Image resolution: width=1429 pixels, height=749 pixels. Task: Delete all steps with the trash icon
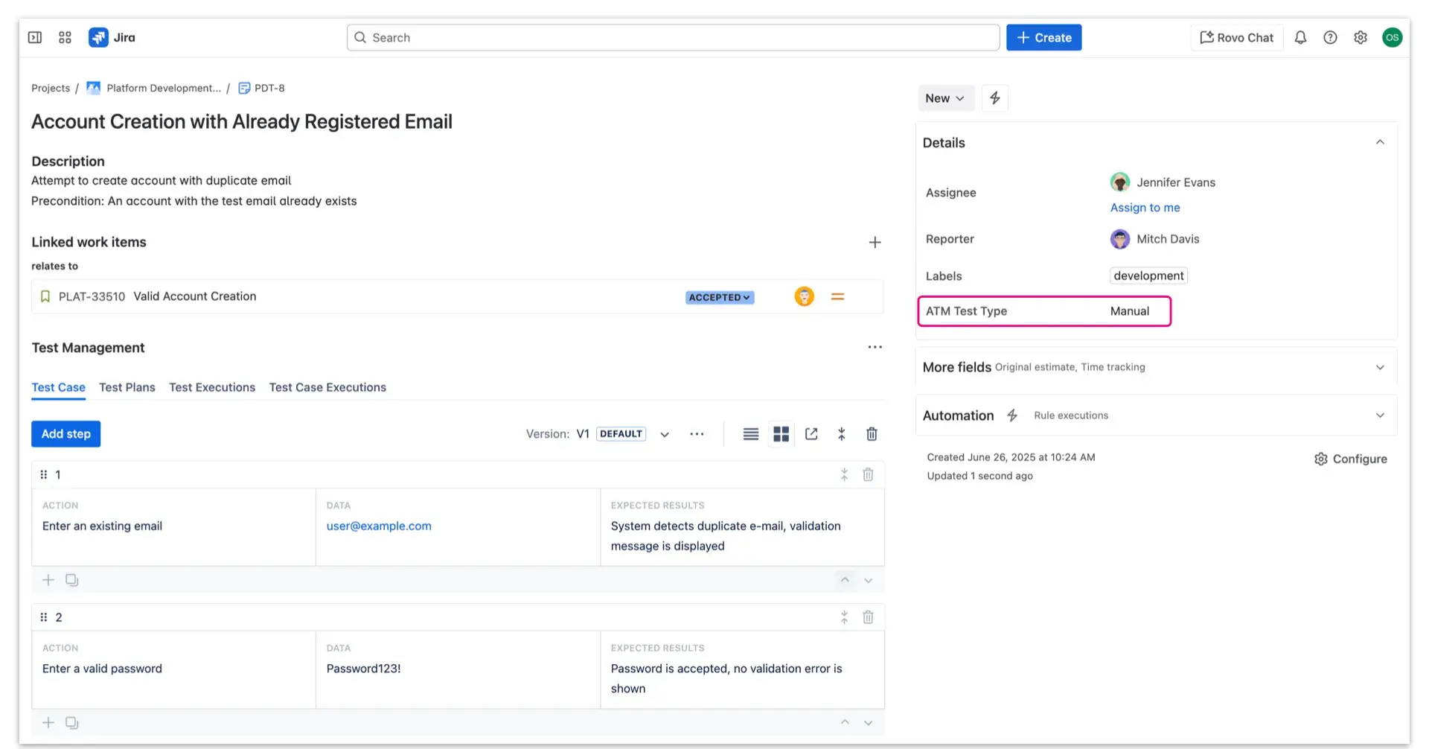871,434
